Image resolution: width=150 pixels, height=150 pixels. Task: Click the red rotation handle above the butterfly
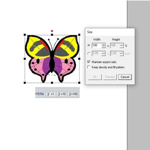coord(52,31)
